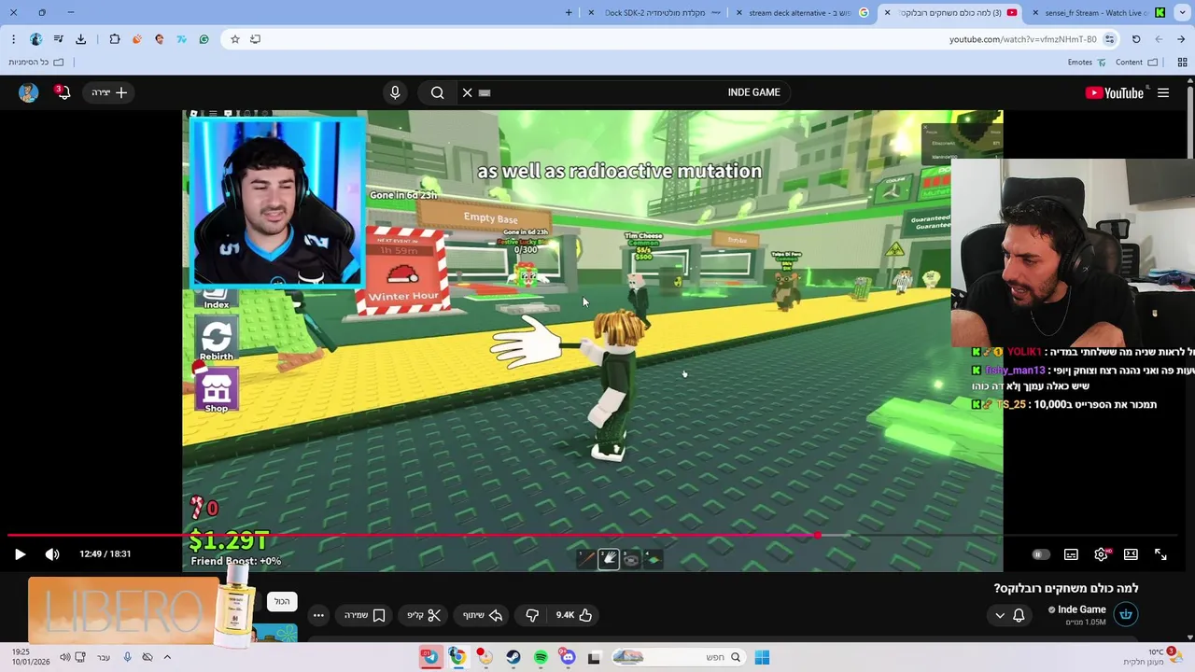Select the הכול filter chip
Viewport: 1195px width, 672px height.
coord(282,602)
